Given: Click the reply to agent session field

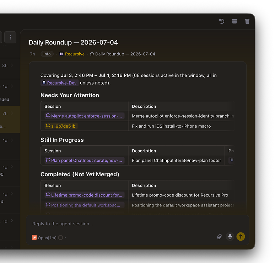Looking at the screenshot, I should coord(137,224).
